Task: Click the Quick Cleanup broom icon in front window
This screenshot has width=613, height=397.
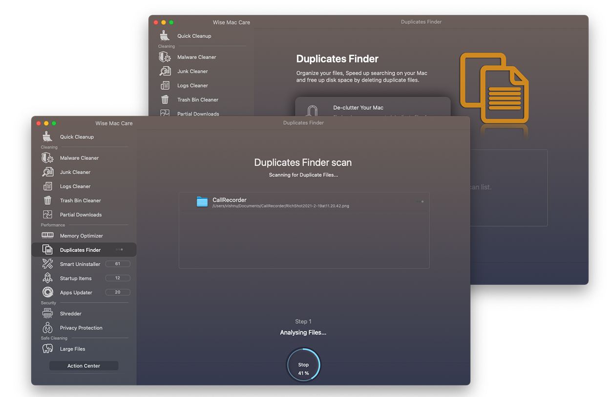Action: [47, 137]
